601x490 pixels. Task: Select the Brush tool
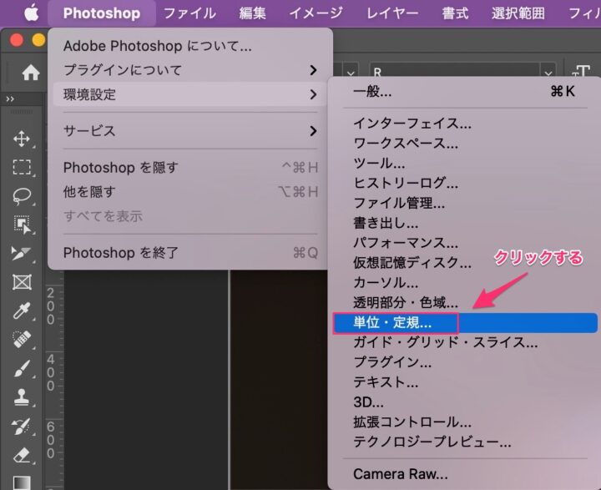22,368
